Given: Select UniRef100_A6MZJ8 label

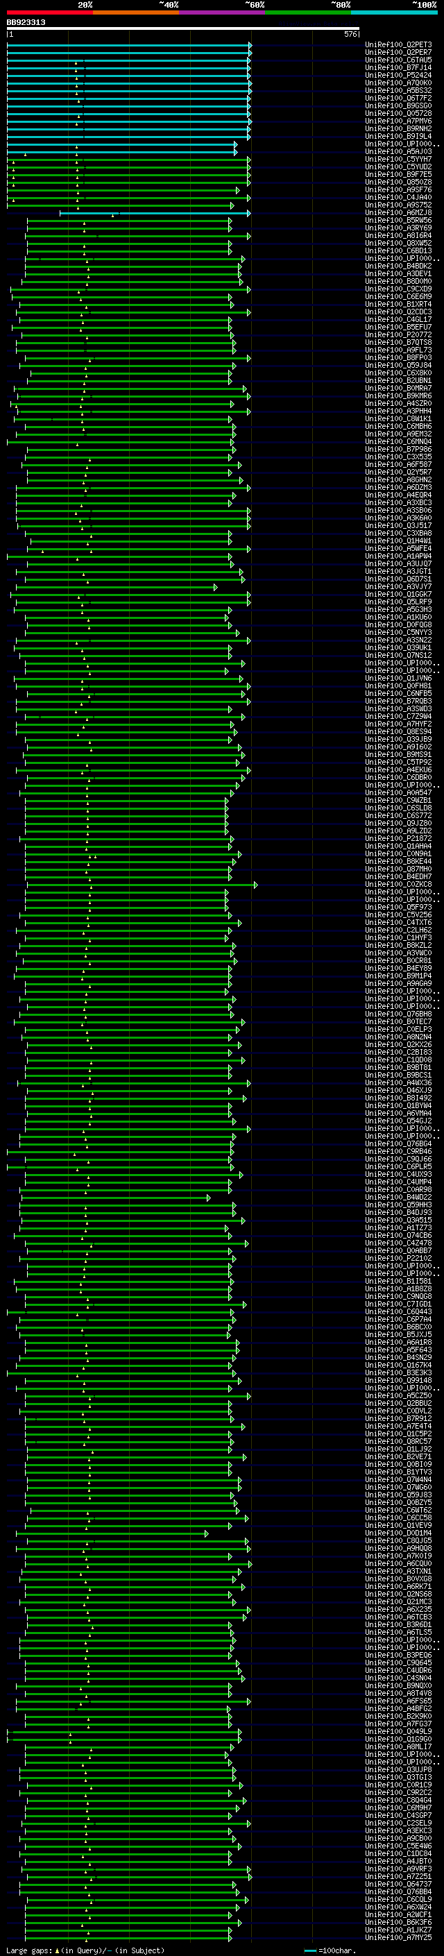Looking at the screenshot, I should pyautogui.click(x=398, y=214).
